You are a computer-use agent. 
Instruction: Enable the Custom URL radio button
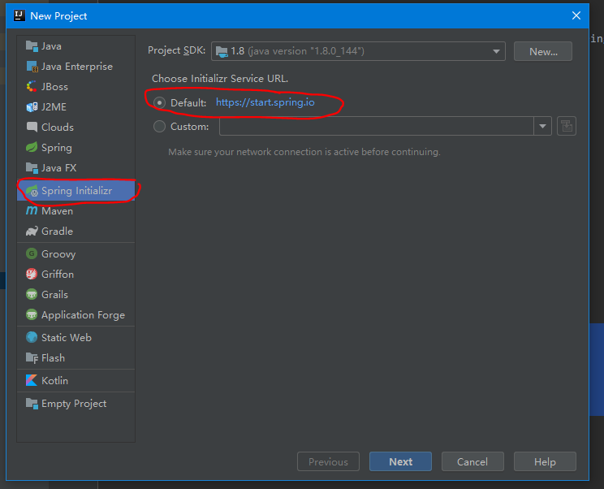[x=159, y=127]
